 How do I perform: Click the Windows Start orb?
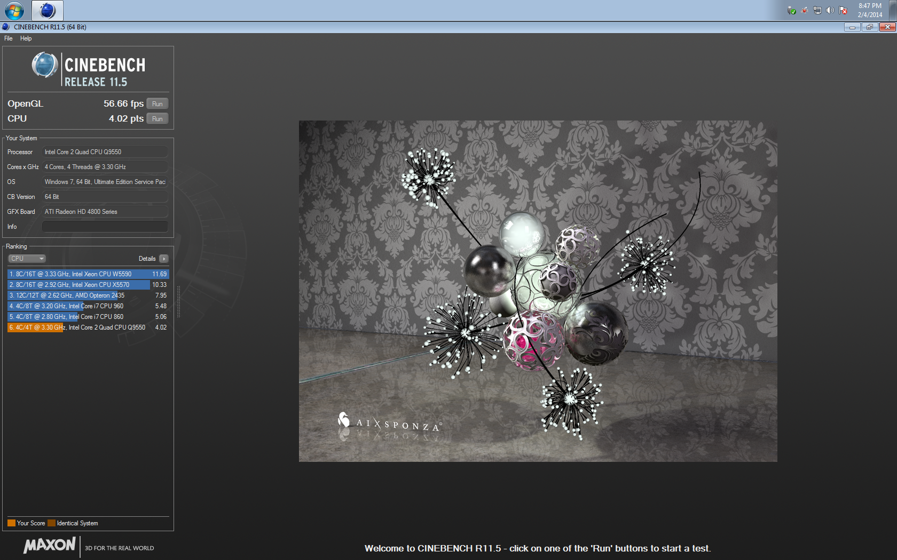14,10
